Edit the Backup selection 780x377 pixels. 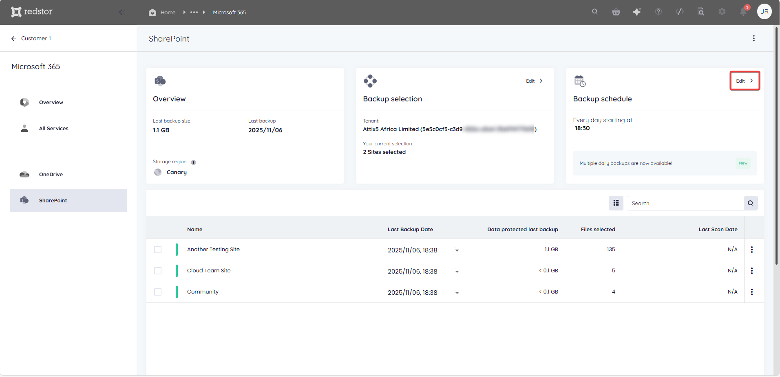(535, 81)
